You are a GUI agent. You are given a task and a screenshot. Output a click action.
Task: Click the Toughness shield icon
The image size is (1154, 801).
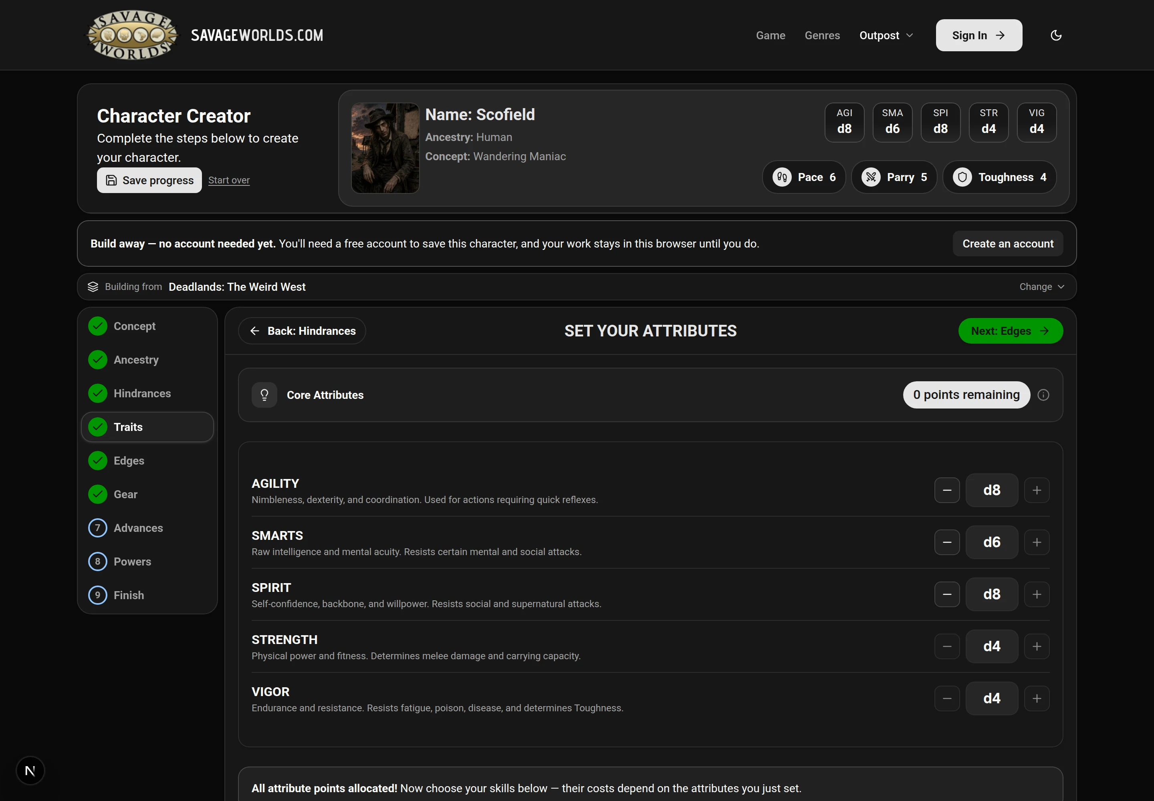point(962,177)
